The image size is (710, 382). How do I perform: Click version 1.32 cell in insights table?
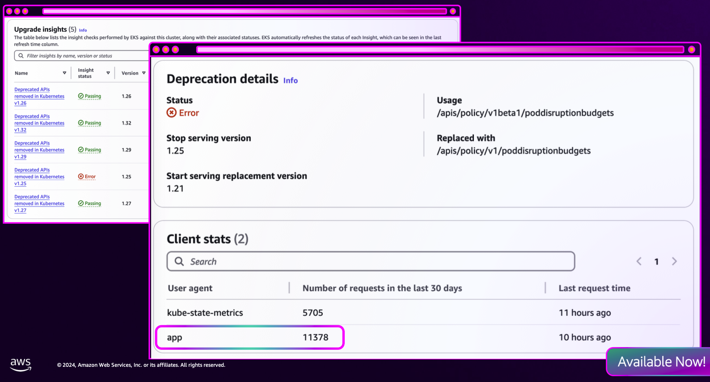127,123
